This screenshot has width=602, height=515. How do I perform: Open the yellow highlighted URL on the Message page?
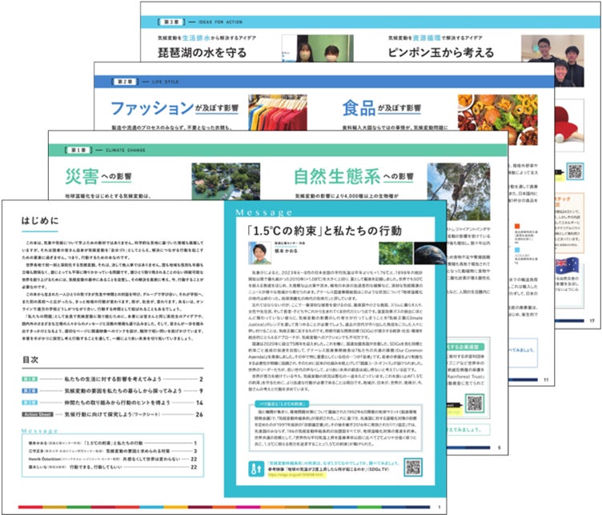(x=296, y=475)
